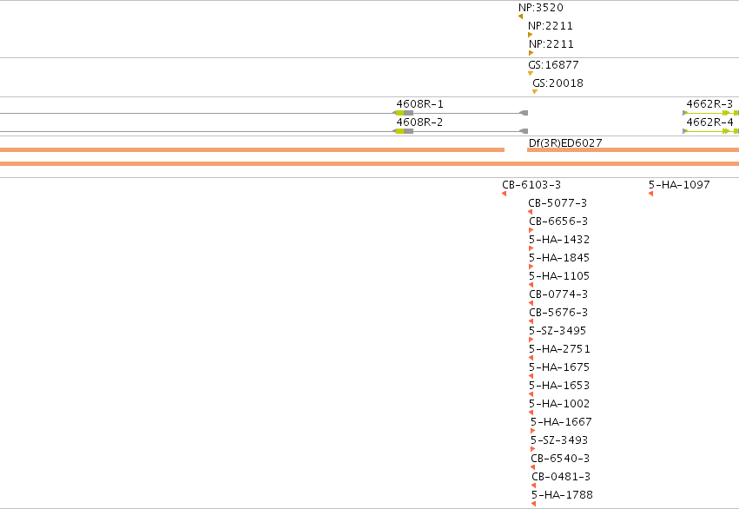Open the GS:20018 insertion label
The width and height of the screenshot is (739, 509).
558,83
